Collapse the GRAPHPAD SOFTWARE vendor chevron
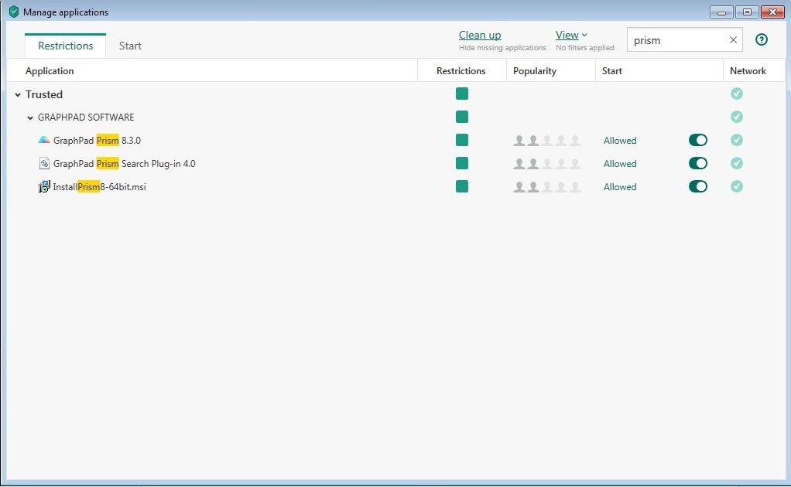791x487 pixels. click(x=29, y=117)
